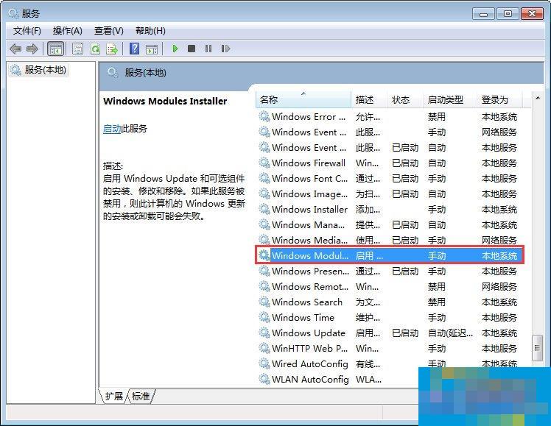Select the Windows Time service row
This screenshot has width=551, height=426.
pyautogui.click(x=390, y=317)
